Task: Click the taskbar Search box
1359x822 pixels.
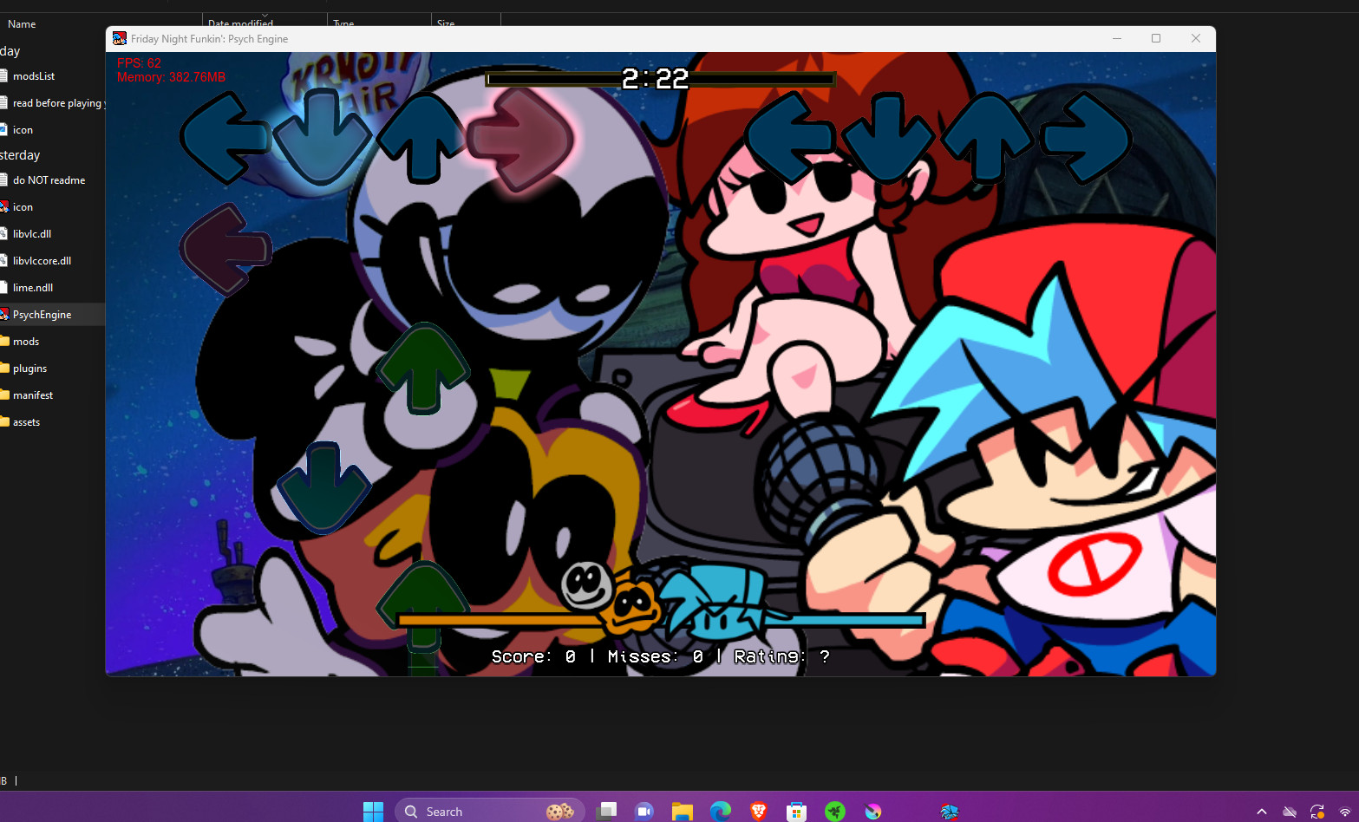Action: point(490,812)
